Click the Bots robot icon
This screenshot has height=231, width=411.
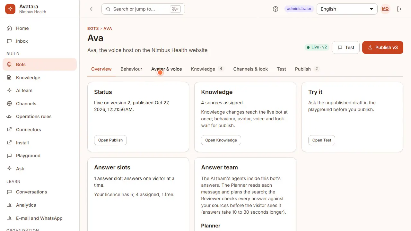pos(9,64)
